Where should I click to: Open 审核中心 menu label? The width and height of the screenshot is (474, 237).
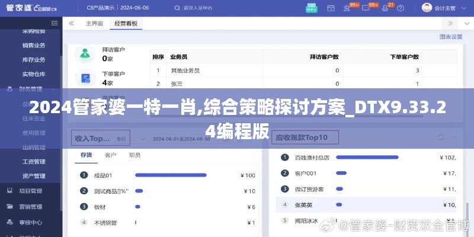(31, 223)
